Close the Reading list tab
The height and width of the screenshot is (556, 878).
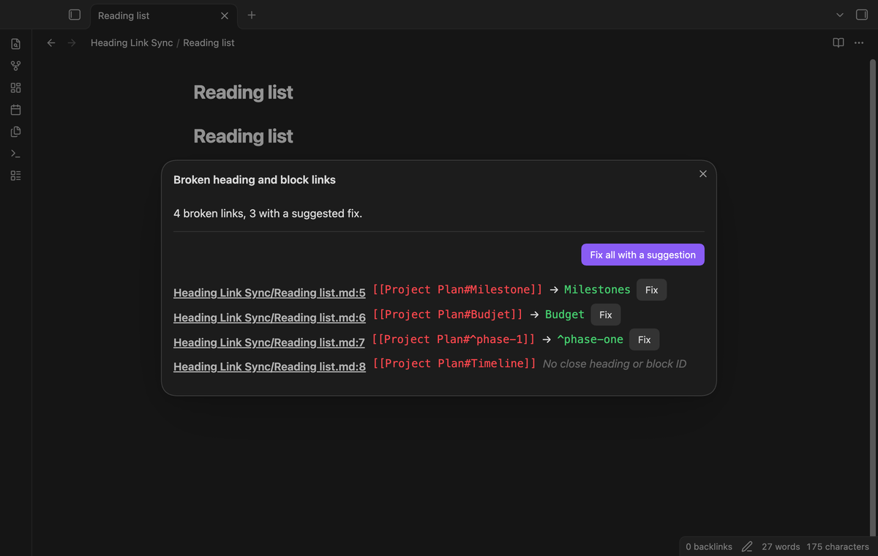225,15
